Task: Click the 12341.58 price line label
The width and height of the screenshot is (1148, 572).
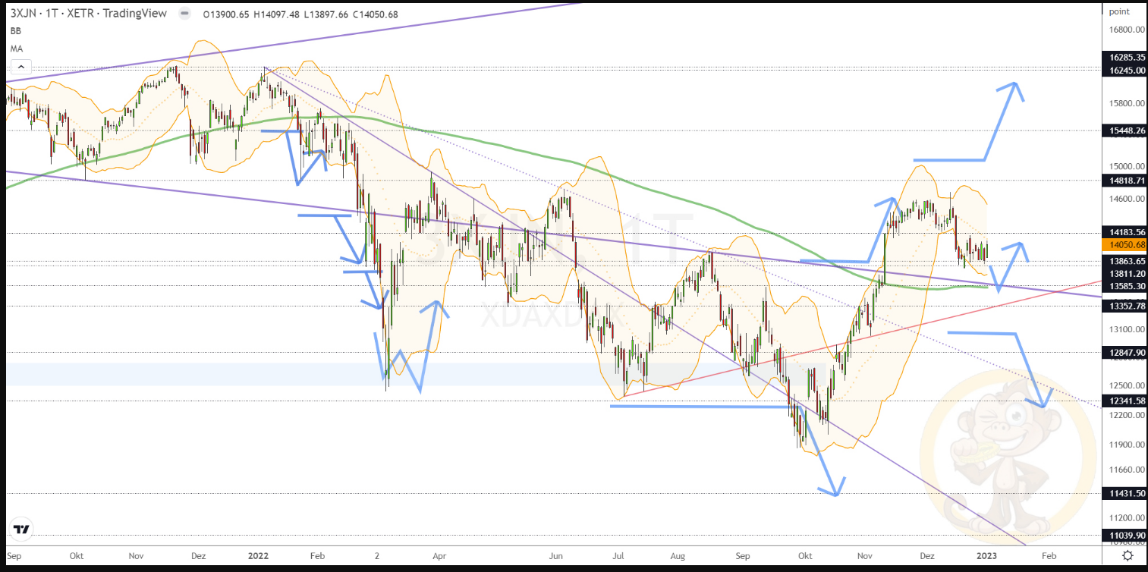Action: (x=1126, y=401)
